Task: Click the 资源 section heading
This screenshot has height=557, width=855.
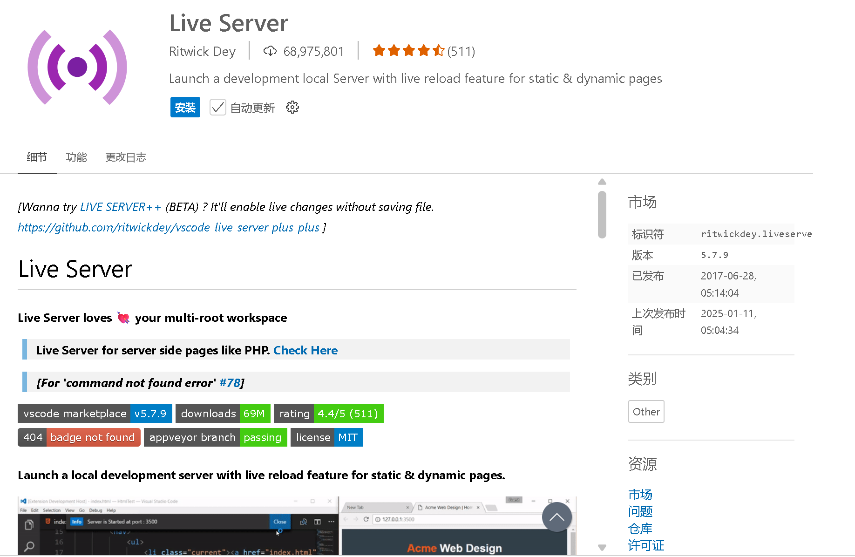Action: (642, 464)
